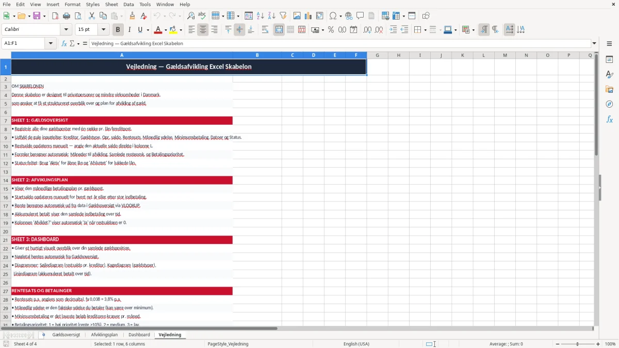Screen dimensions: 619x348
Task: Open Find and Replace icon
Action: tap(191, 16)
